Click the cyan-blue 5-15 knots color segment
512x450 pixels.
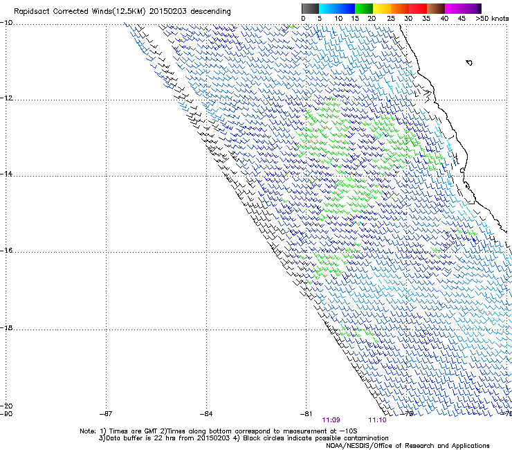[x=337, y=8]
